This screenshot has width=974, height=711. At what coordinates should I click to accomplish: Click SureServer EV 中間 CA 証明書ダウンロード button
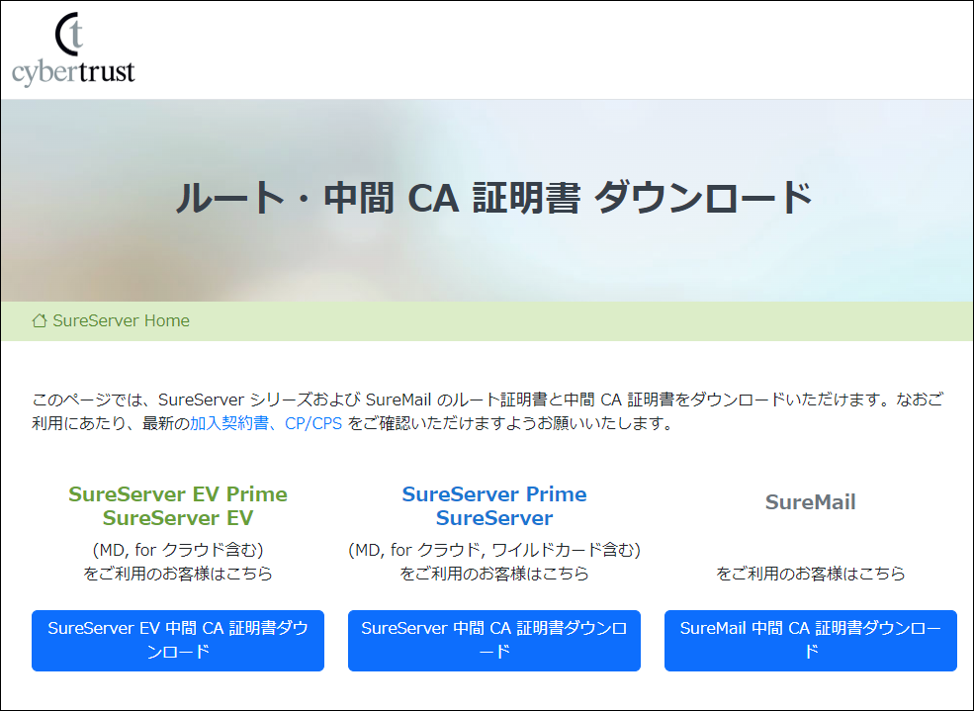coord(178,641)
